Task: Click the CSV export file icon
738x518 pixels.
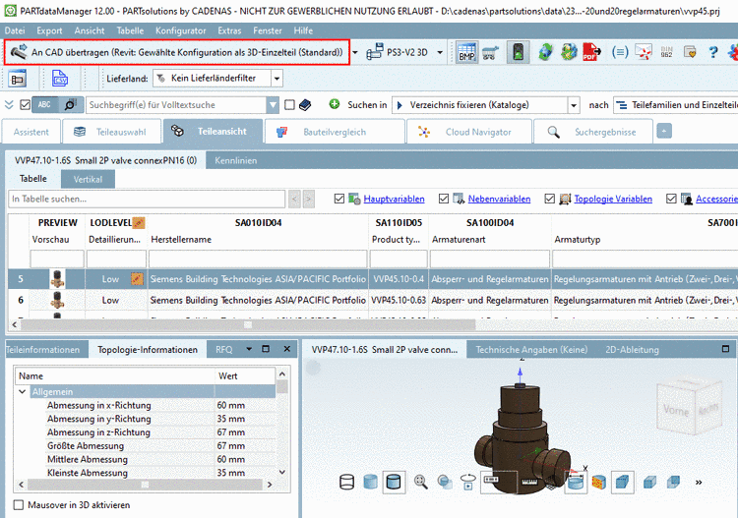Action: 60,79
